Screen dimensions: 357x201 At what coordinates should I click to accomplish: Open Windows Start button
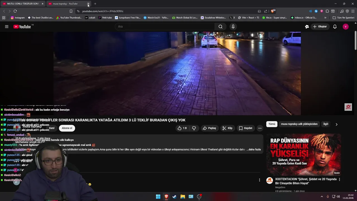[158, 197]
